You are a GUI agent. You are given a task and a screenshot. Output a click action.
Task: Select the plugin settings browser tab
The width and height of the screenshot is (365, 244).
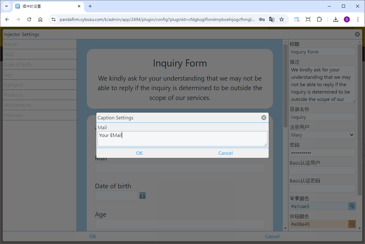[x=46, y=6]
